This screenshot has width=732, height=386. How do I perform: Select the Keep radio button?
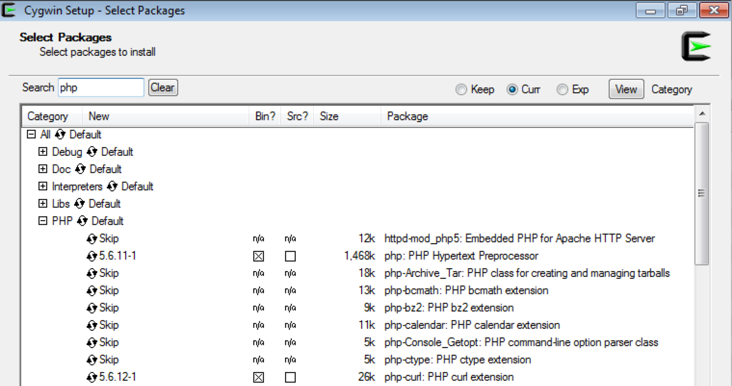click(x=461, y=89)
